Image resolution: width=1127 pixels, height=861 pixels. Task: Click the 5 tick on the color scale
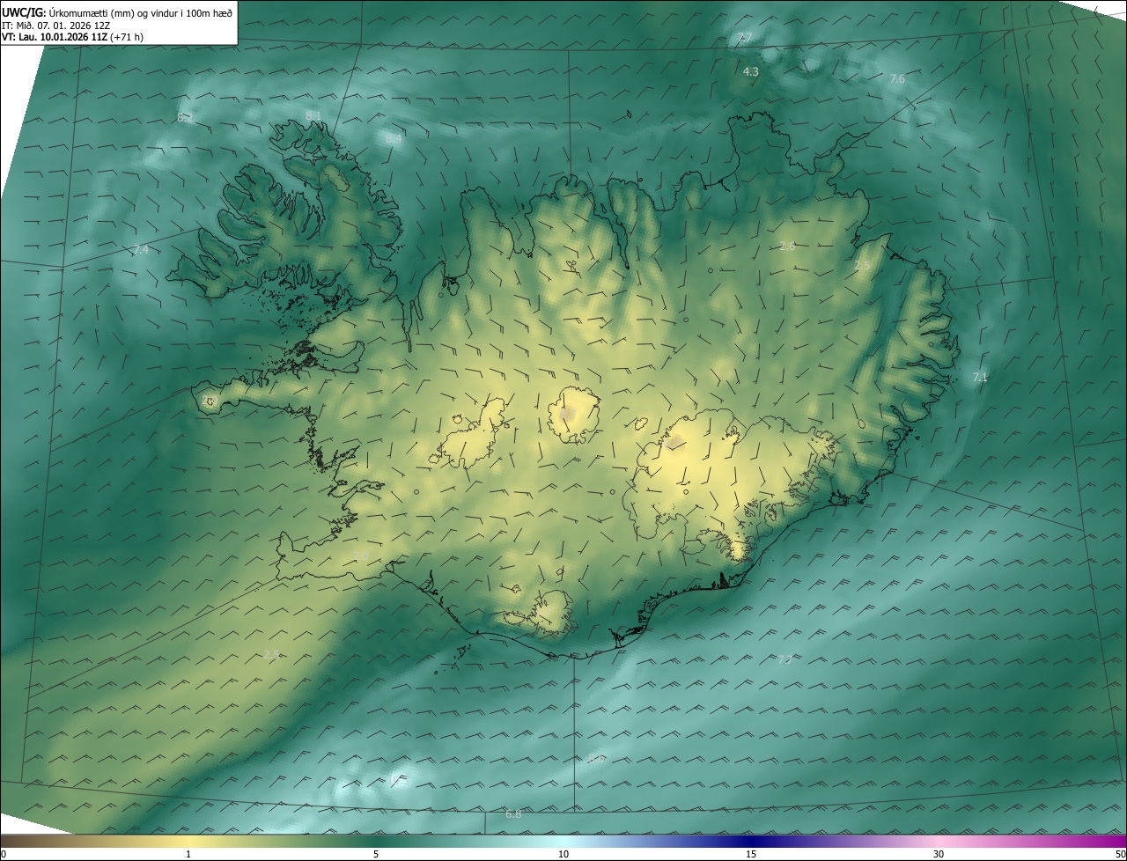(x=376, y=854)
